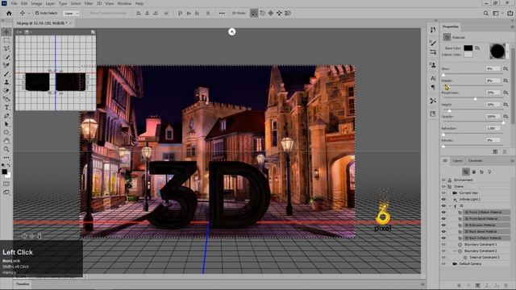Screen dimensions: 516x290
Task: Toggle visibility of 3D Front Inflation Material
Action: [x=443, y=212]
